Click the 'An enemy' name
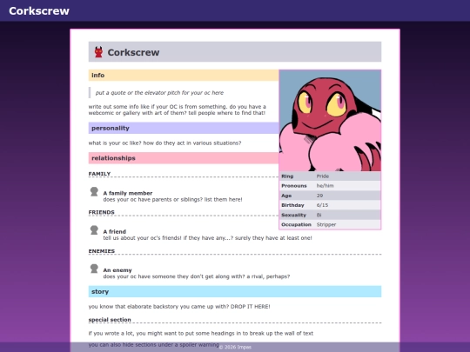The height and width of the screenshot is (352, 470). (117, 270)
